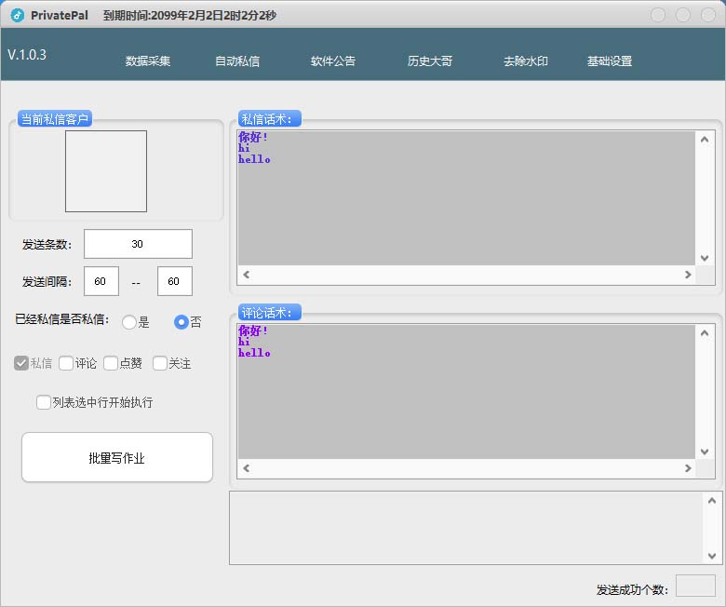726x607 pixels.
Task: Tick the 点赞 checkbox
Action: [x=111, y=363]
